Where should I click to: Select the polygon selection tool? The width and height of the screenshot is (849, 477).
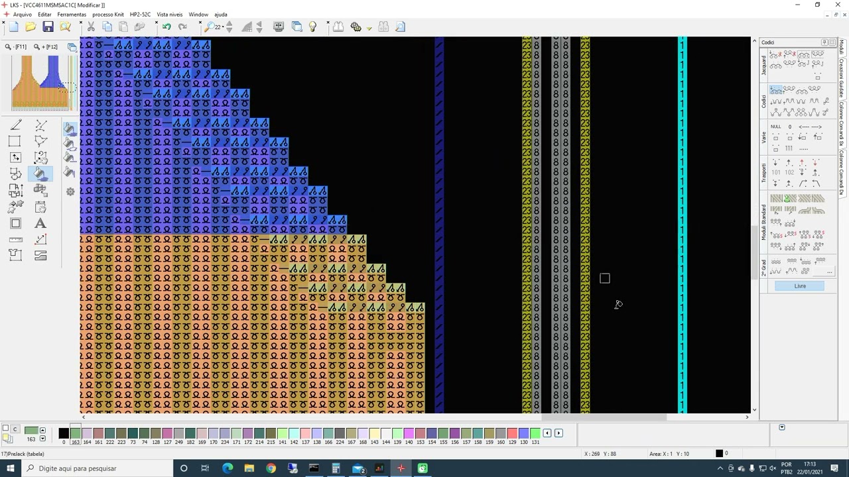(40, 141)
